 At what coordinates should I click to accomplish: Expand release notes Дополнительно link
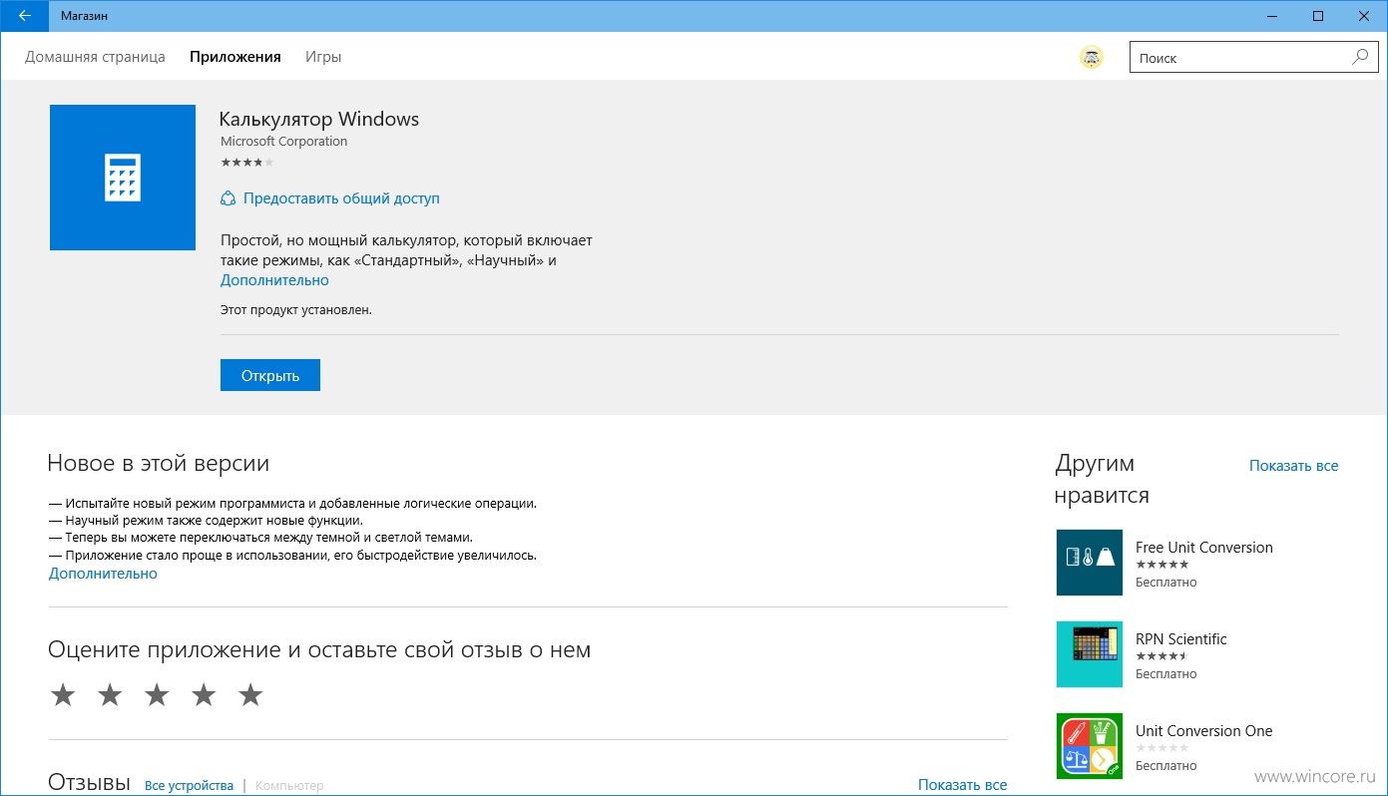[103, 574]
